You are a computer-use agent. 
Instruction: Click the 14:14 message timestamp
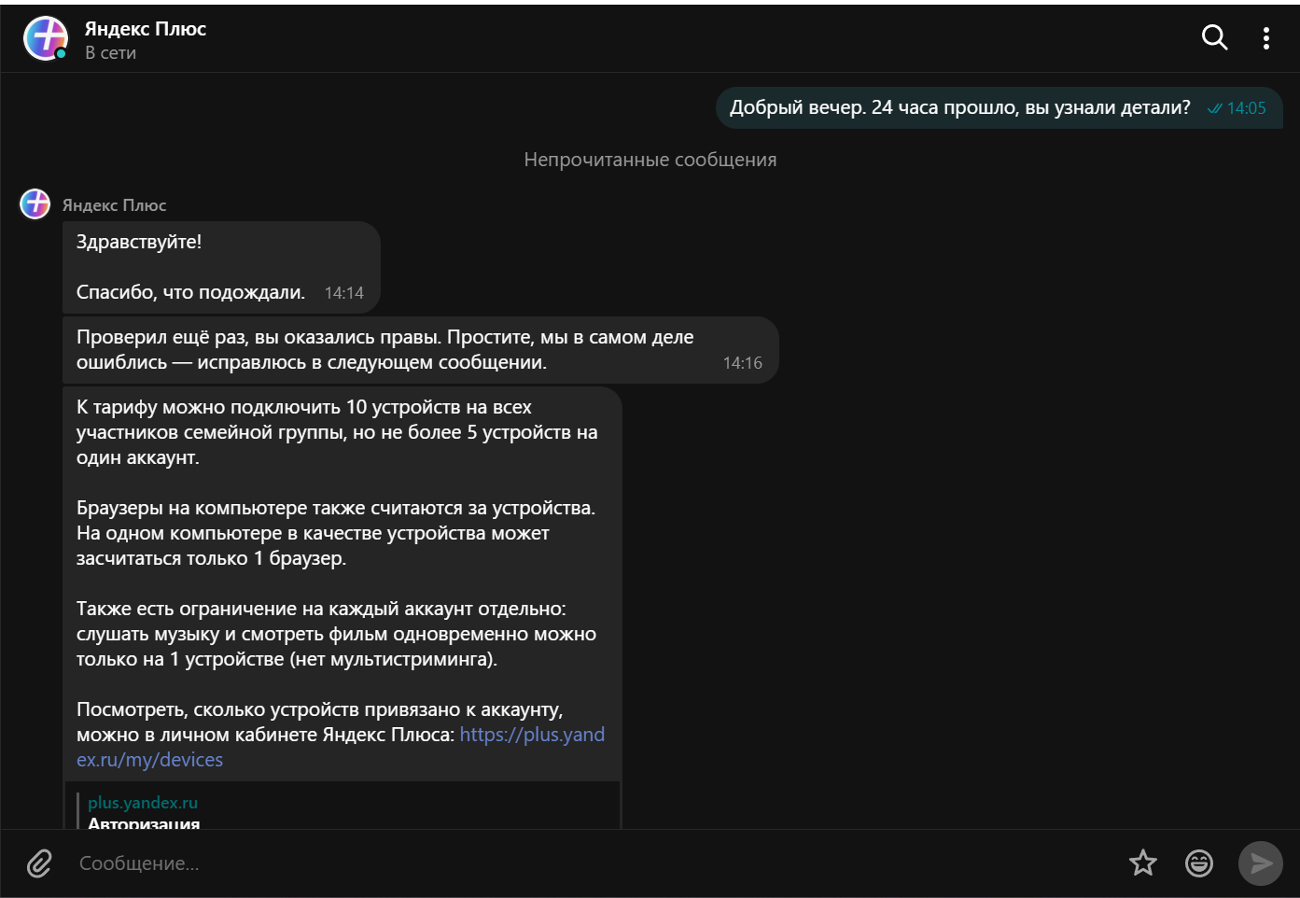344,293
